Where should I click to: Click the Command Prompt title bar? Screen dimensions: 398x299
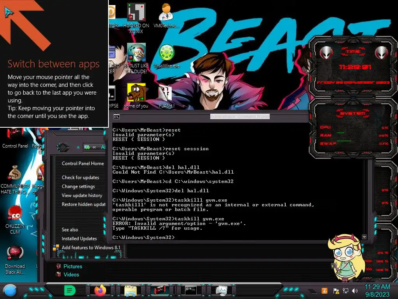pos(211,117)
